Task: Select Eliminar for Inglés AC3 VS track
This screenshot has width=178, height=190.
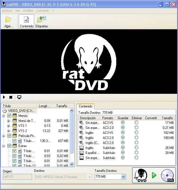Action: pos(136,133)
